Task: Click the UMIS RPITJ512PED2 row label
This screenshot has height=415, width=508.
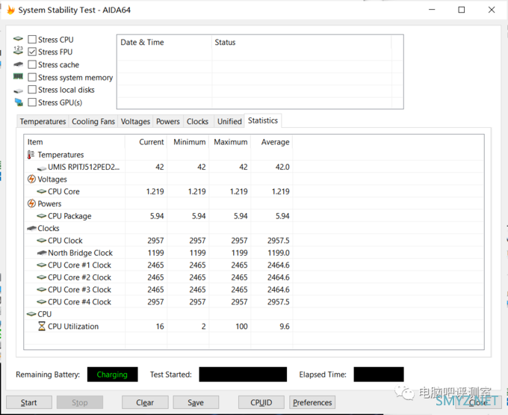Action: tap(84, 167)
